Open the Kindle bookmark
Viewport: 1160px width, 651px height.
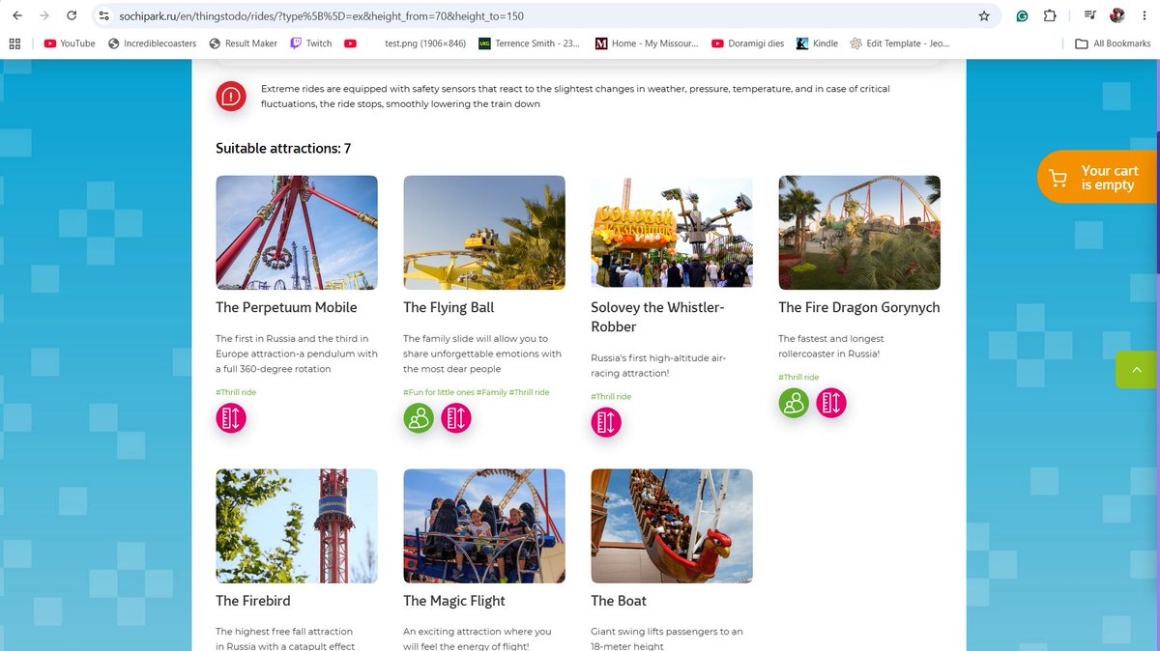(x=818, y=43)
